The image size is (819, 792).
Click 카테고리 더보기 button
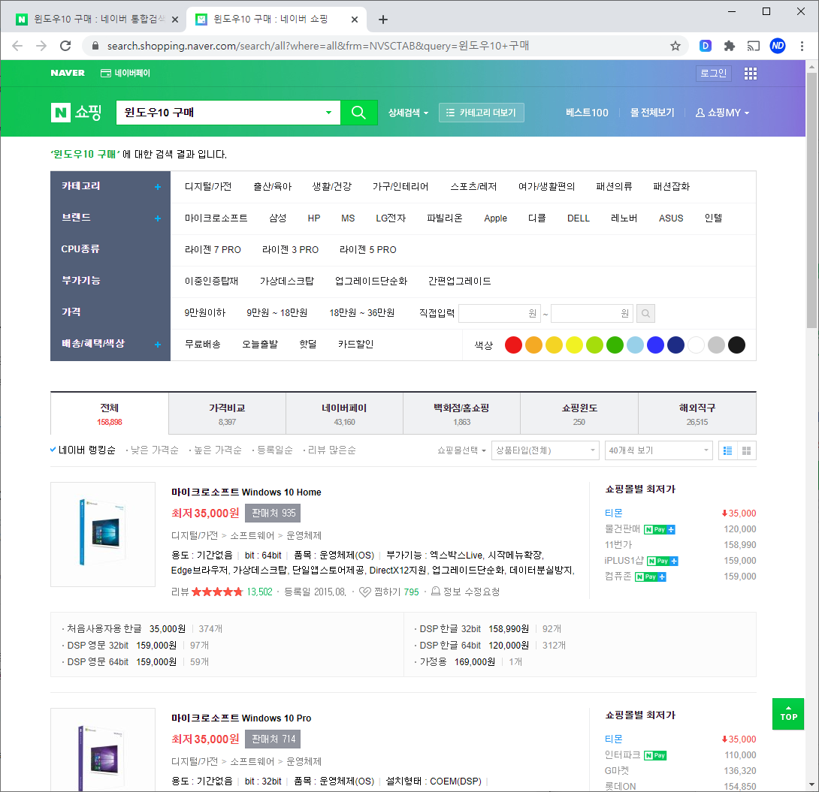(x=482, y=113)
